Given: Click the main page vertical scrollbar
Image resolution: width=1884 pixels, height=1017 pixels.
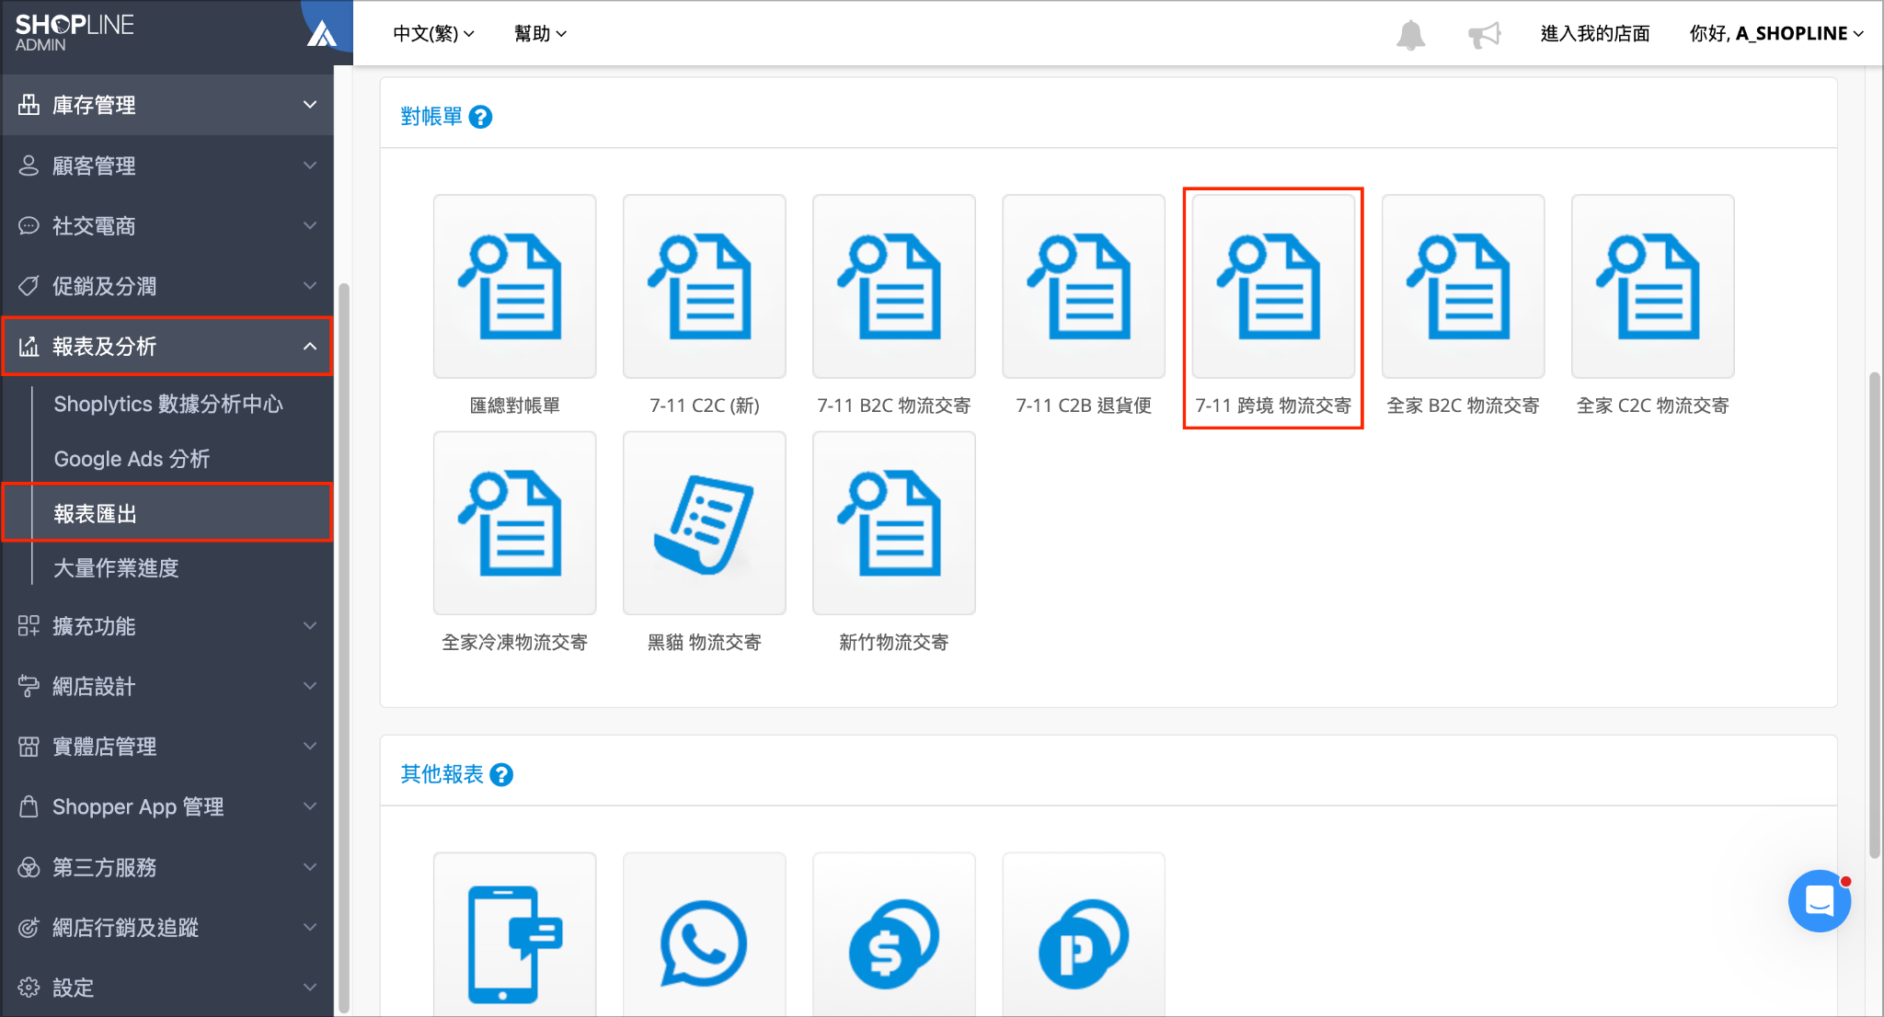Looking at the screenshot, I should (1874, 613).
